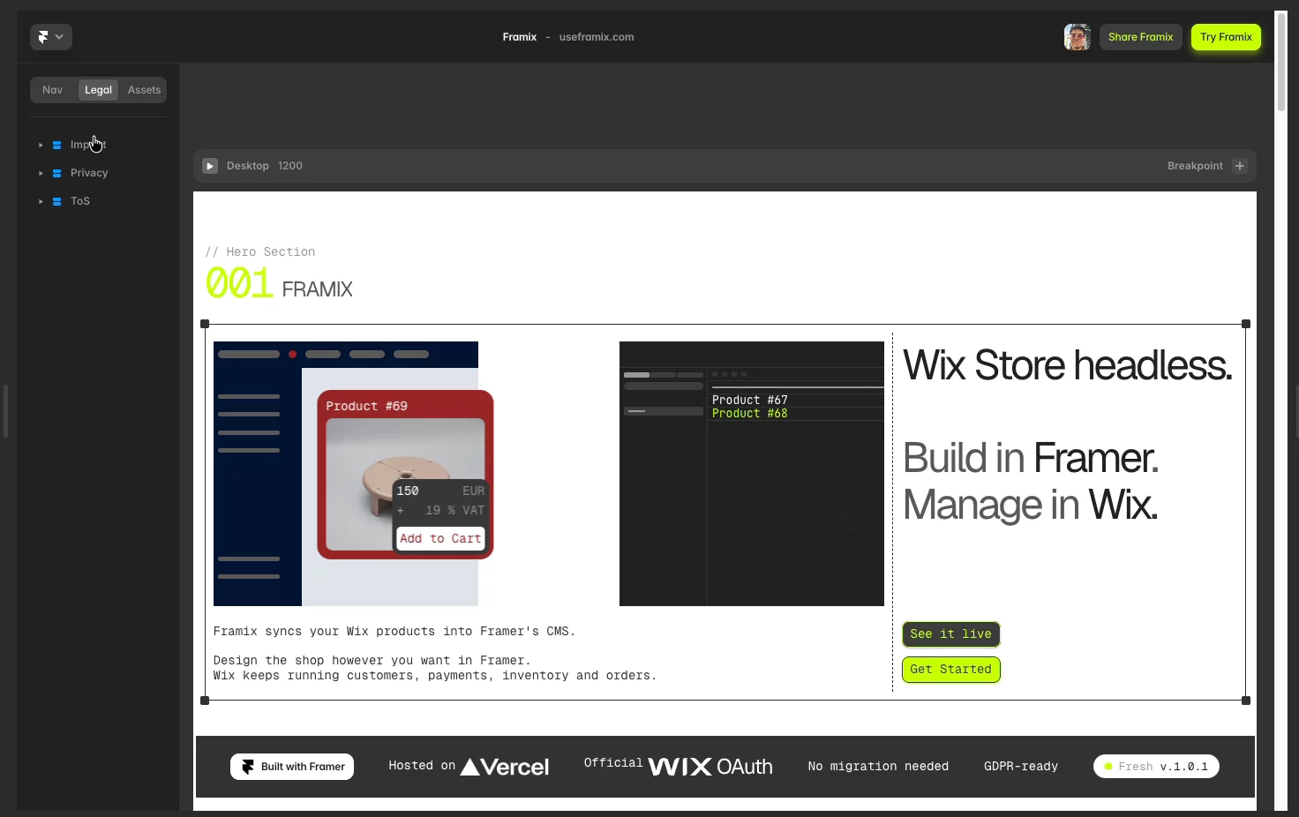Click the Fresh v.1.0.1 version badge
The height and width of the screenshot is (817, 1299).
[x=1156, y=767]
